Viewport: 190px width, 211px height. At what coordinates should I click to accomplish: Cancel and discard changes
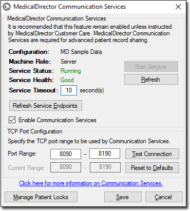tap(164, 197)
